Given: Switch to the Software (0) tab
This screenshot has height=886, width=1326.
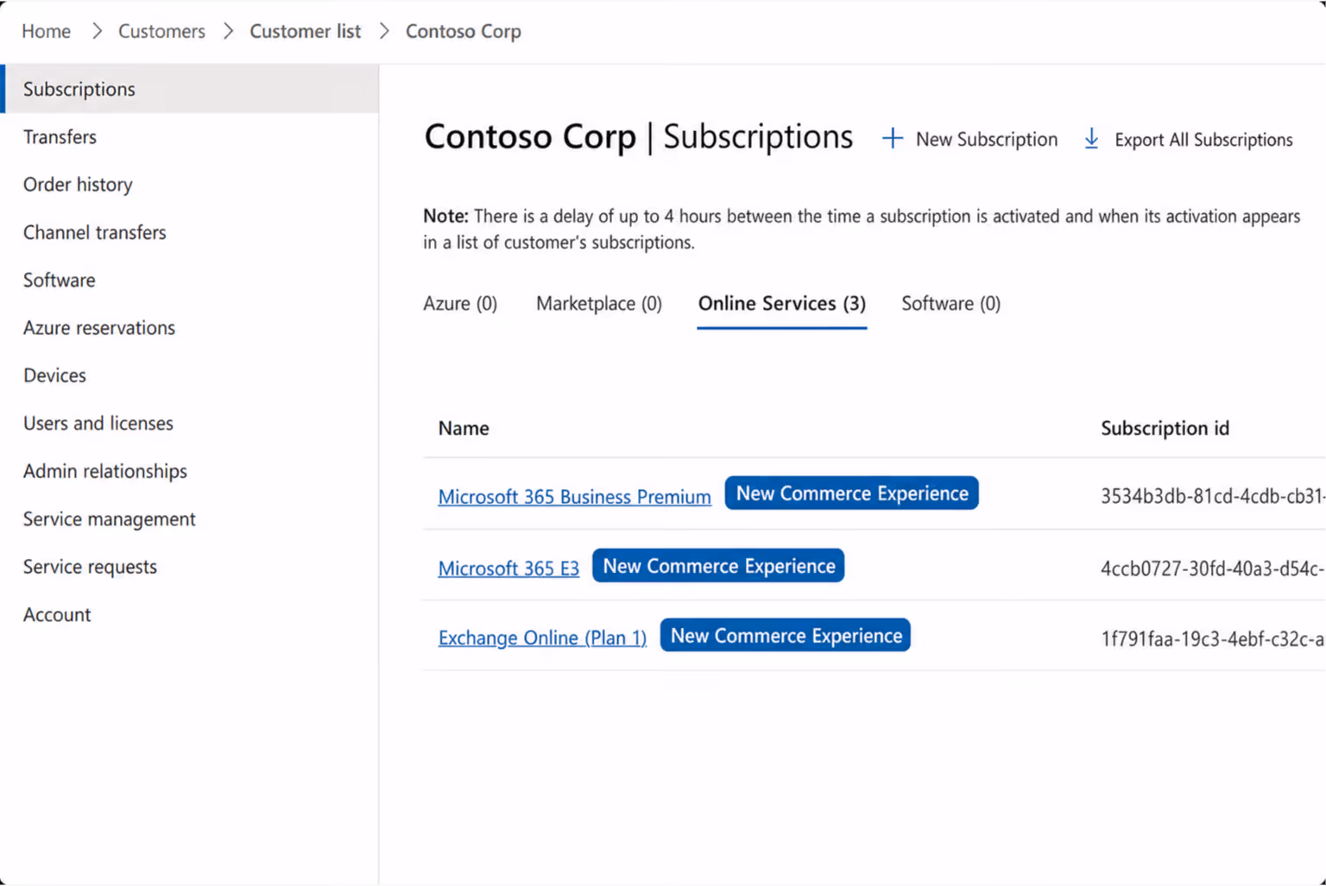Looking at the screenshot, I should 951,304.
